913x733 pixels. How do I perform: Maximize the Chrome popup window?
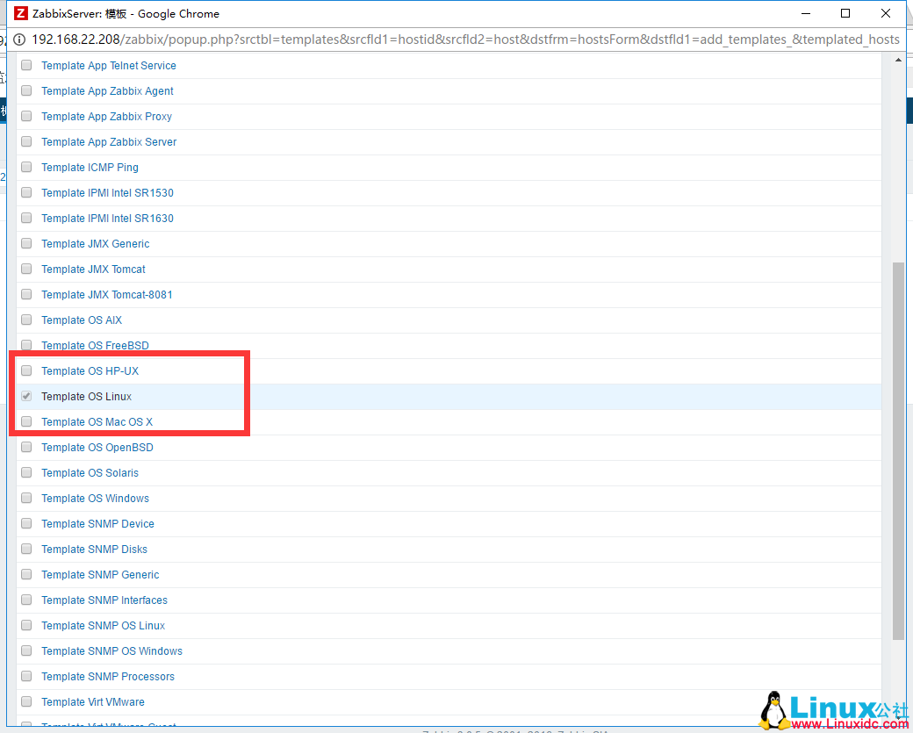tap(845, 14)
